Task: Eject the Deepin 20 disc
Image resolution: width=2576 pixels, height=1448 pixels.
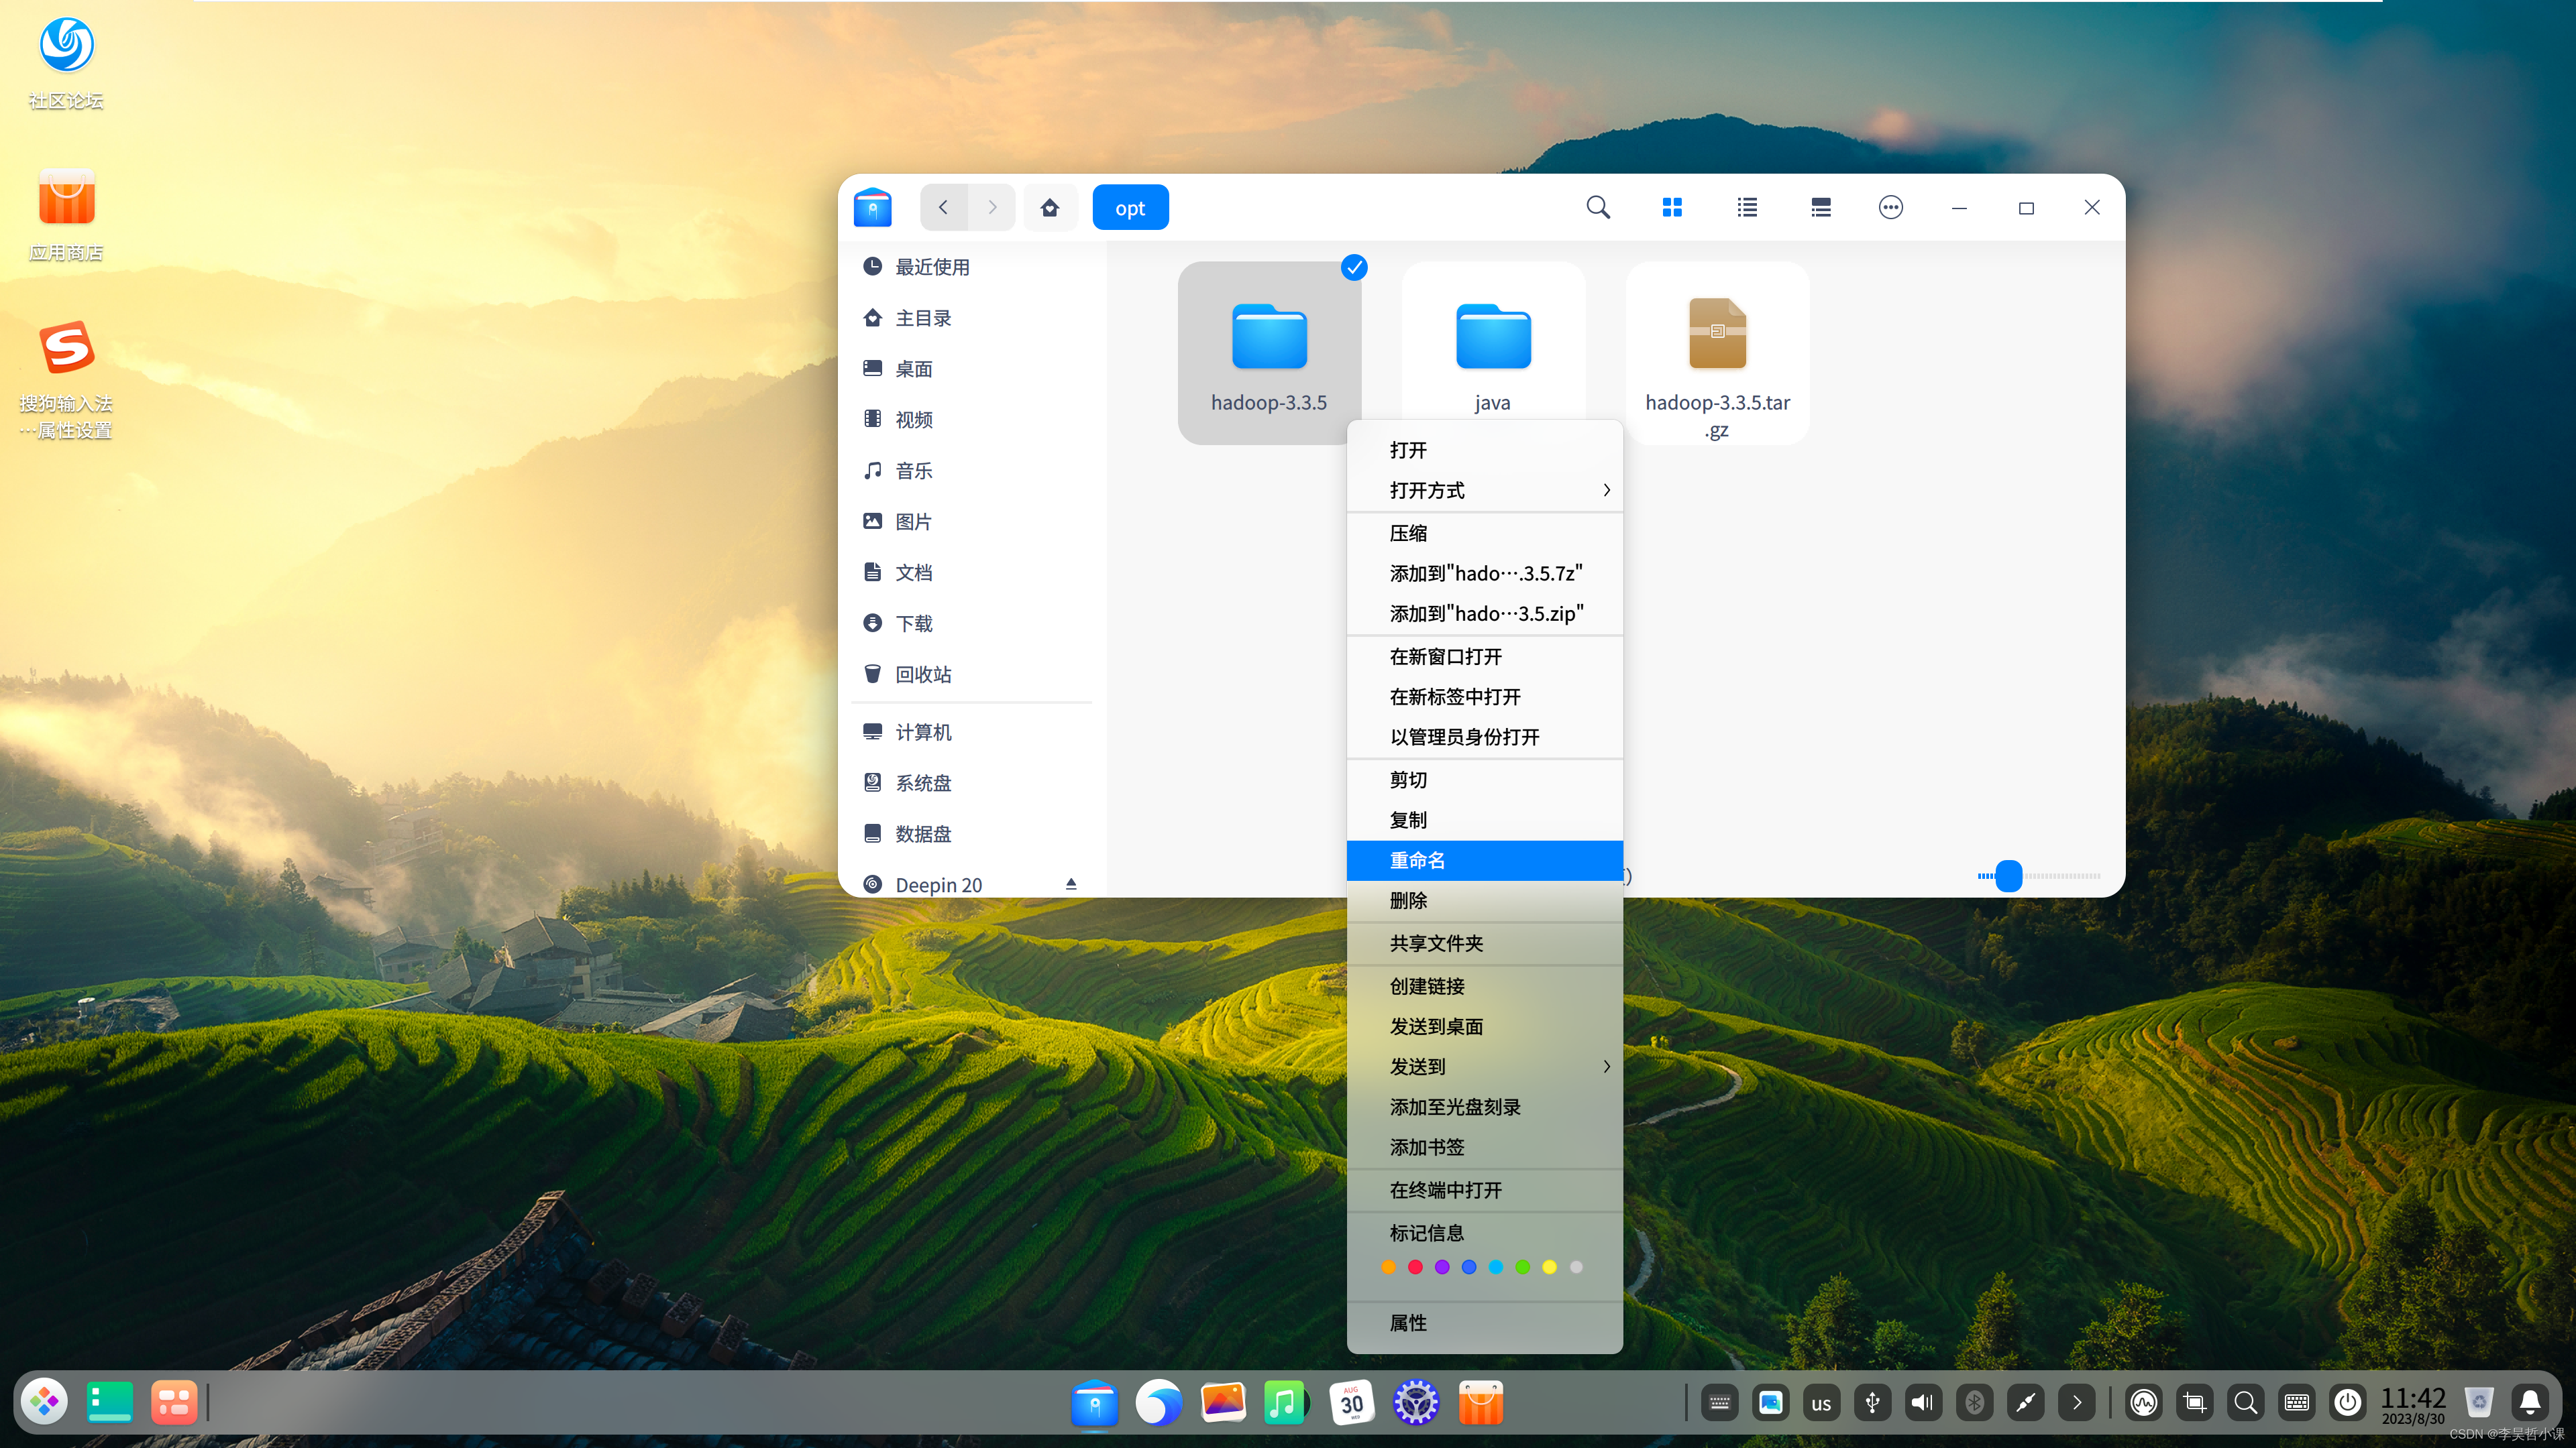Action: pos(1071,884)
